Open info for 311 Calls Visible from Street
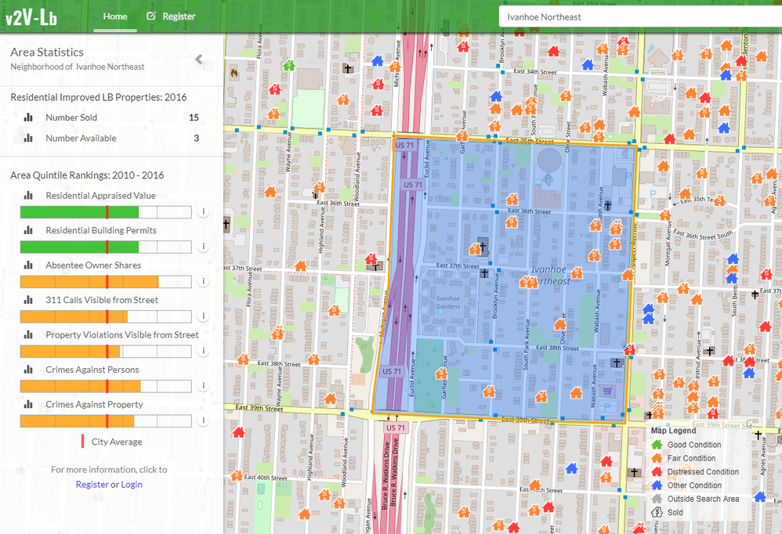 203,316
